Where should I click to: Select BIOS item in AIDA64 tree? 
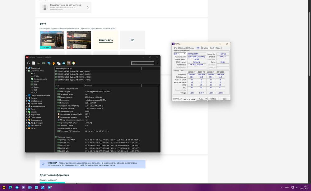coord(35,90)
